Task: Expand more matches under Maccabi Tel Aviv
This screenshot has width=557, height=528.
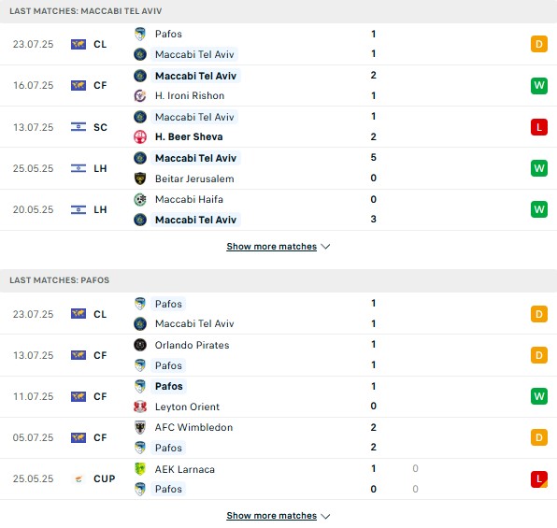Action: pos(271,246)
